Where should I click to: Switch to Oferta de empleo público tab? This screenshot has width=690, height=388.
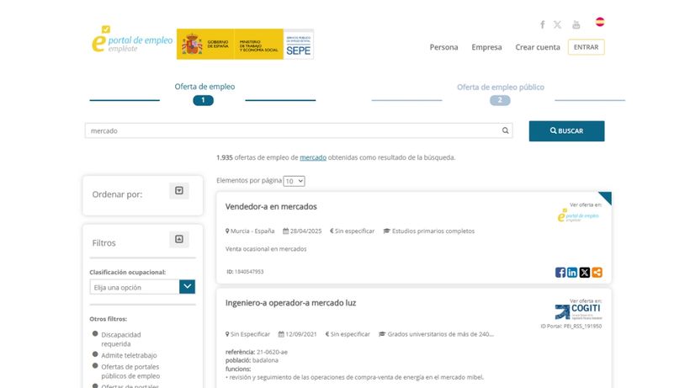pyautogui.click(x=501, y=87)
